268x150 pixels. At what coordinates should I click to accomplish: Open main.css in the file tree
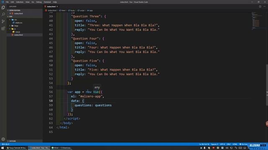pyautogui.click(x=18, y=22)
